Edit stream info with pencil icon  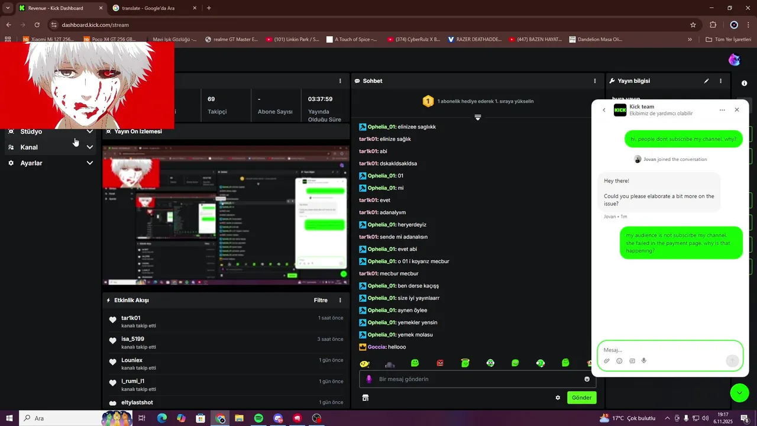point(706,81)
